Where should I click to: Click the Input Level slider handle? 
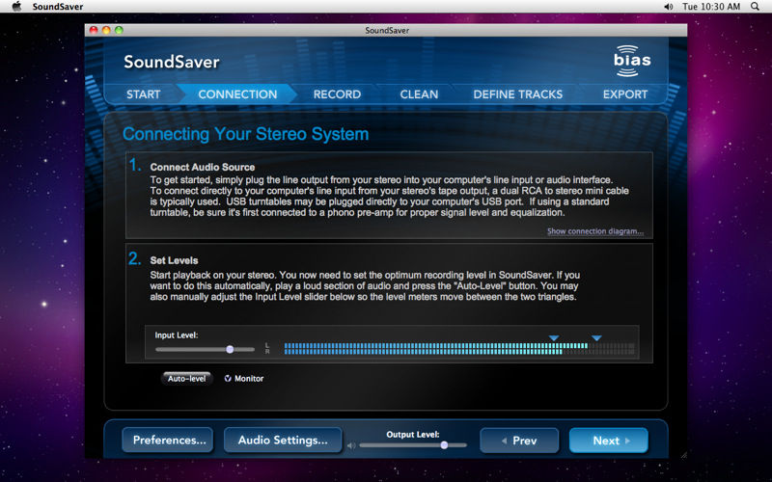point(230,349)
